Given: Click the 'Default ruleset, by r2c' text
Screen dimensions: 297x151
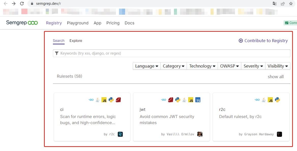Looking at the screenshot, I should (240, 116).
